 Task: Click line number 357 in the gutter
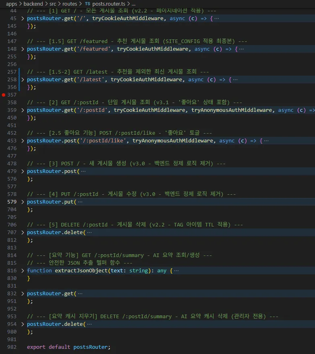click(12, 95)
